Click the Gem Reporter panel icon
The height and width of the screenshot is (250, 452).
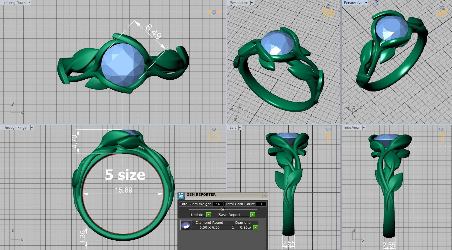[181, 196]
